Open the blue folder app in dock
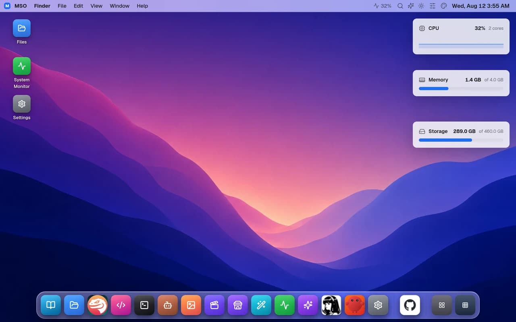 point(74,305)
